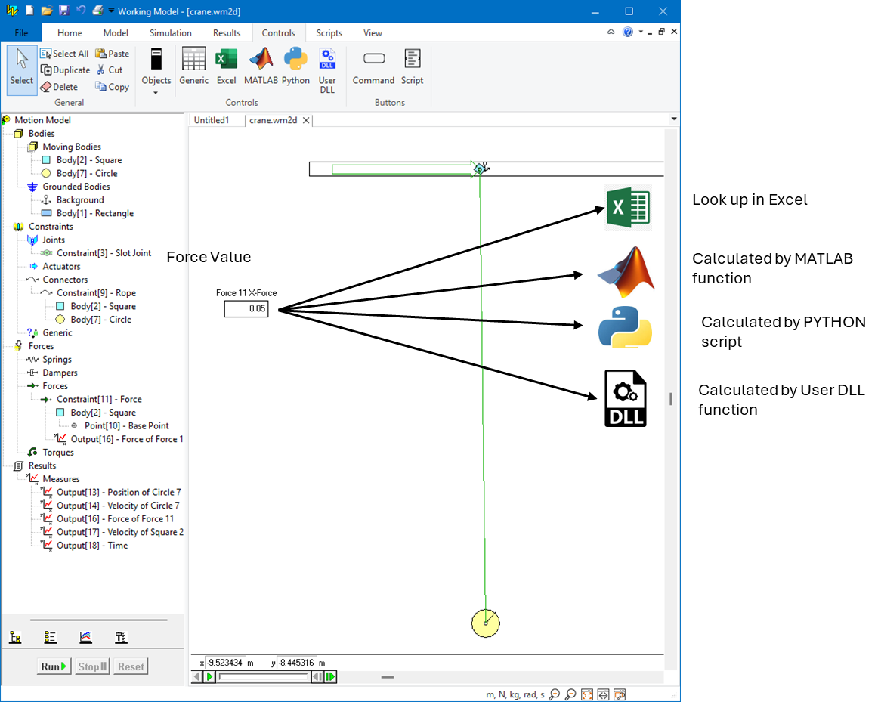The height and width of the screenshot is (702, 878).
Task: Open the document tab list arrow
Action: (674, 119)
